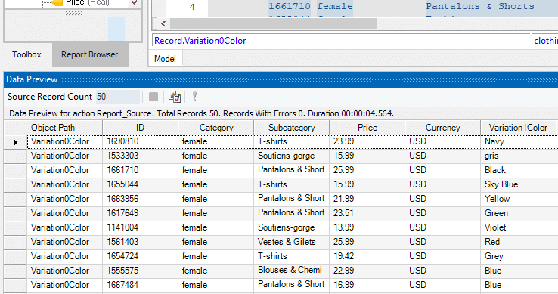Screen dimensions: 558x294
Task: Click the current row arrow indicator
Action: (15, 142)
